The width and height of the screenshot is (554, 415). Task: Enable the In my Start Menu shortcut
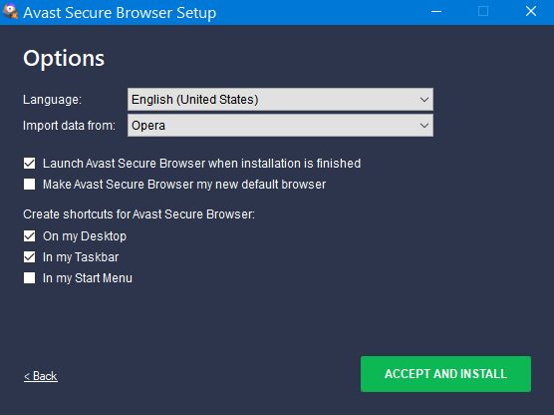click(29, 278)
